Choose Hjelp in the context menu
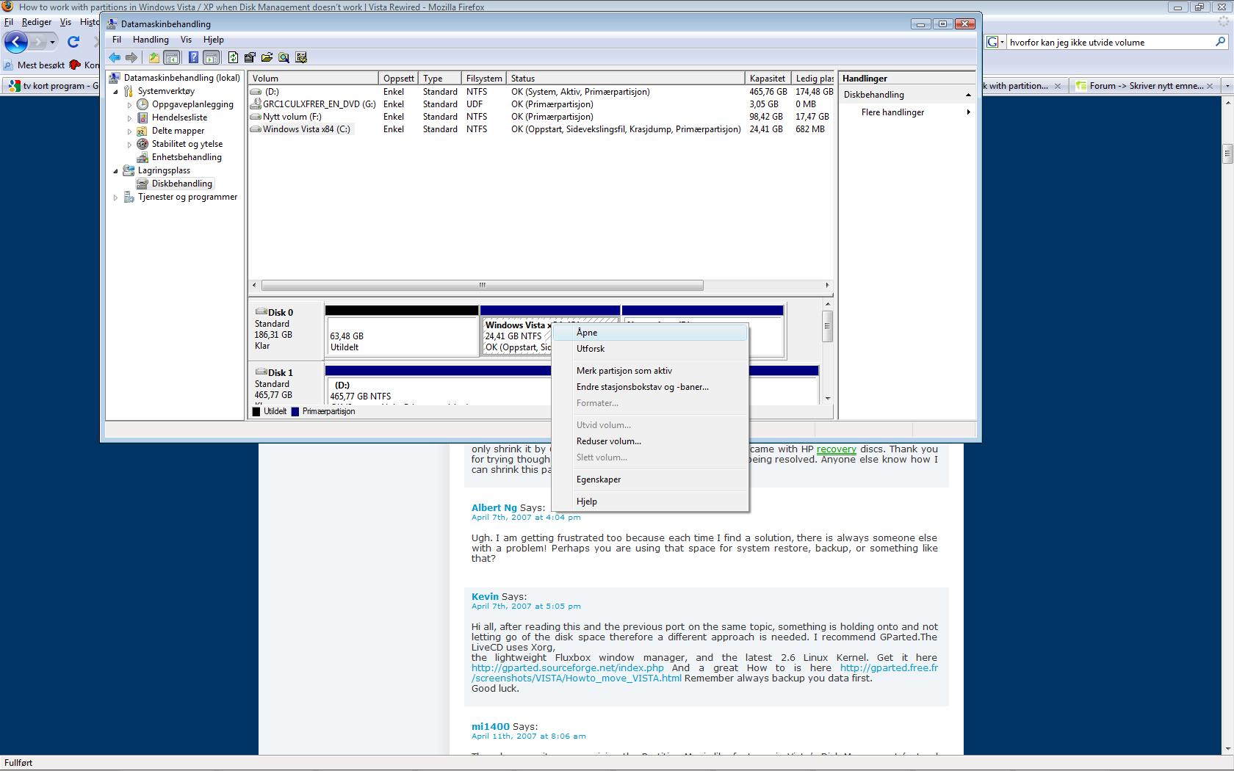 [x=650, y=502]
